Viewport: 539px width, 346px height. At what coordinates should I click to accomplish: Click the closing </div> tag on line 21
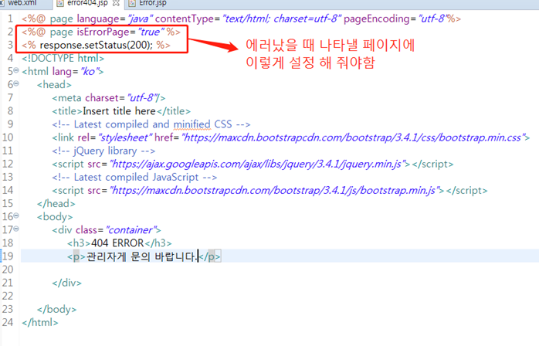click(67, 283)
